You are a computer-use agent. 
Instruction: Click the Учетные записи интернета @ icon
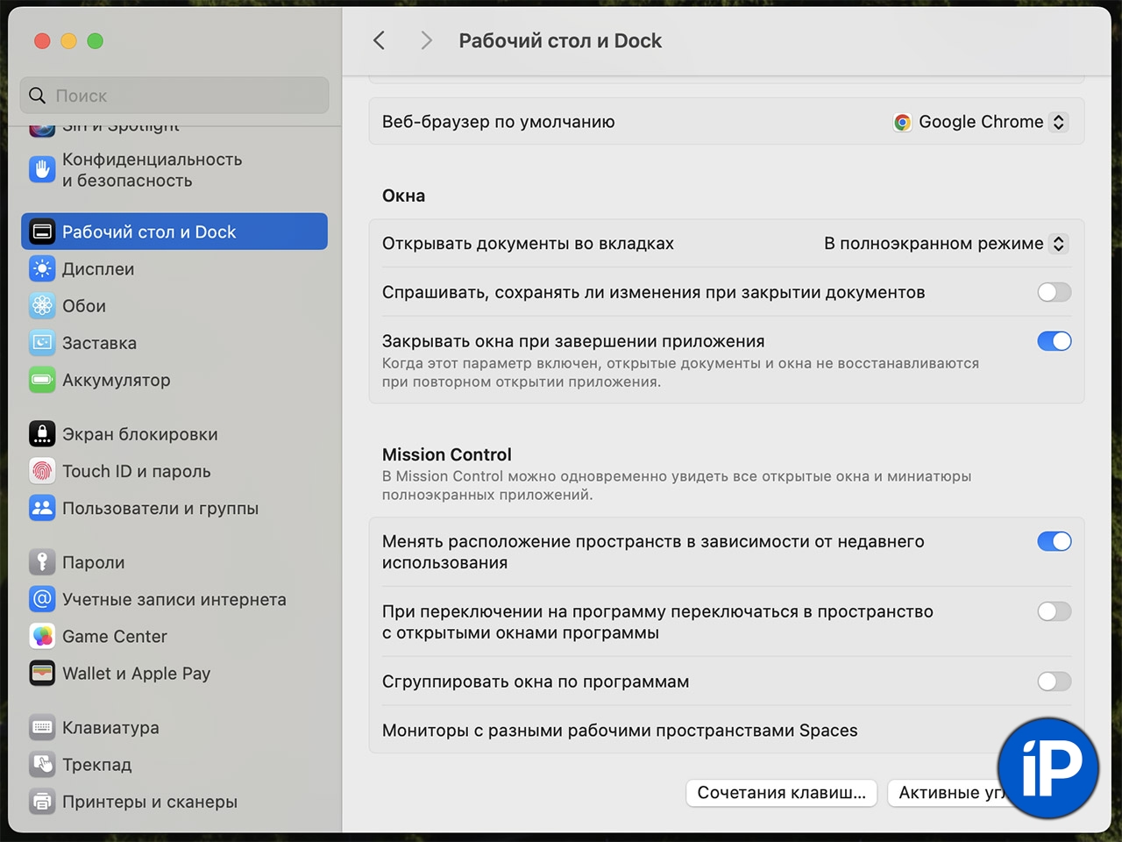pos(42,599)
